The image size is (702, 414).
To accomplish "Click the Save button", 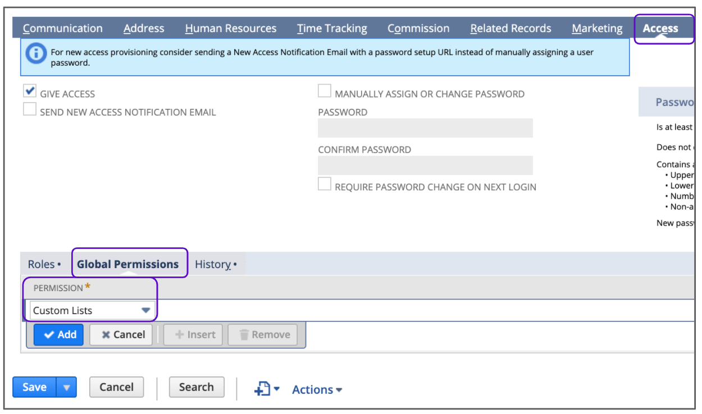I will (35, 387).
